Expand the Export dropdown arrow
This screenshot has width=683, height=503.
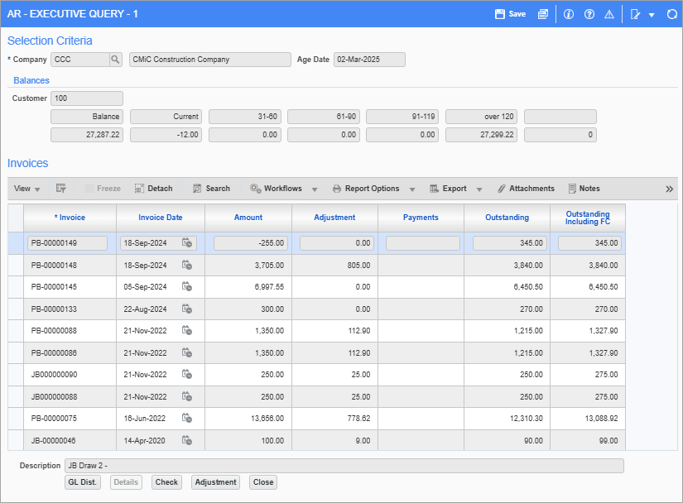click(479, 189)
